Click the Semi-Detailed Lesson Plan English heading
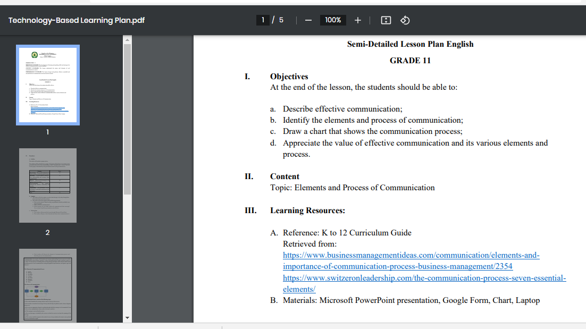 tap(410, 44)
